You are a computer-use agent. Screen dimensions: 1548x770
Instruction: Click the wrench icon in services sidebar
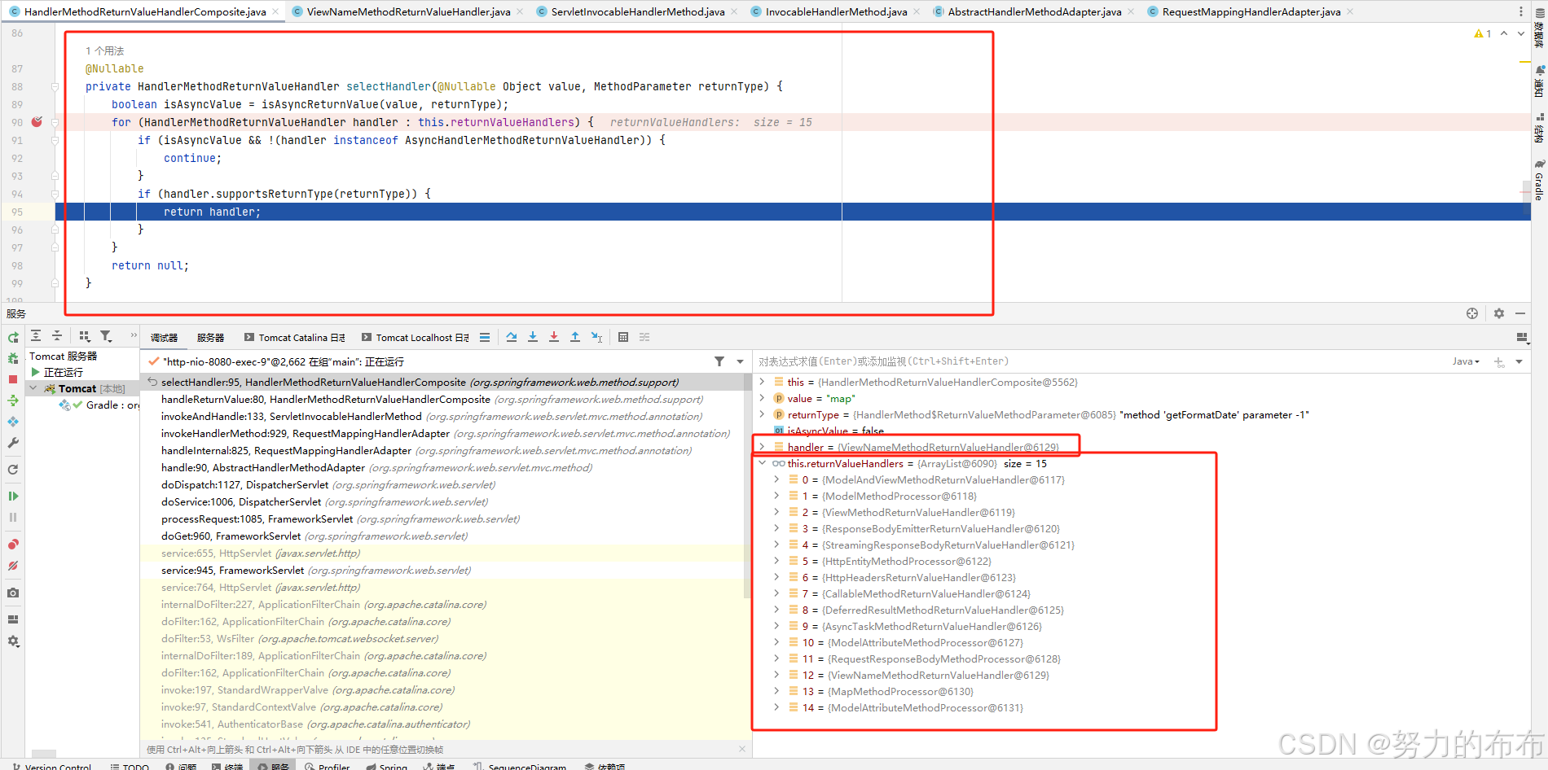(x=13, y=443)
